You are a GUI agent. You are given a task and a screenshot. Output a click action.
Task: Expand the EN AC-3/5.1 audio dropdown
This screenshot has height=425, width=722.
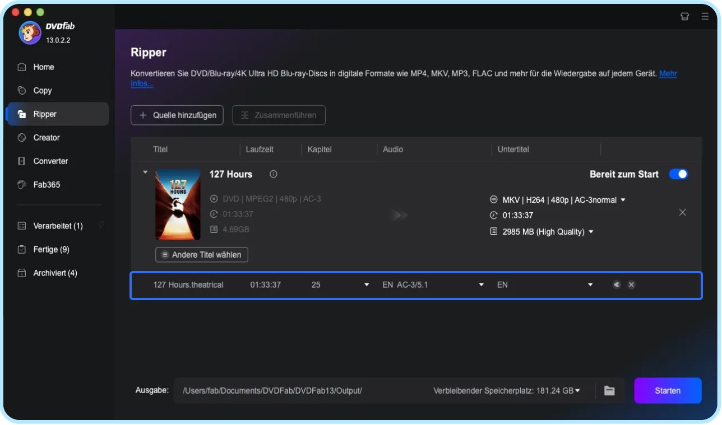(481, 285)
